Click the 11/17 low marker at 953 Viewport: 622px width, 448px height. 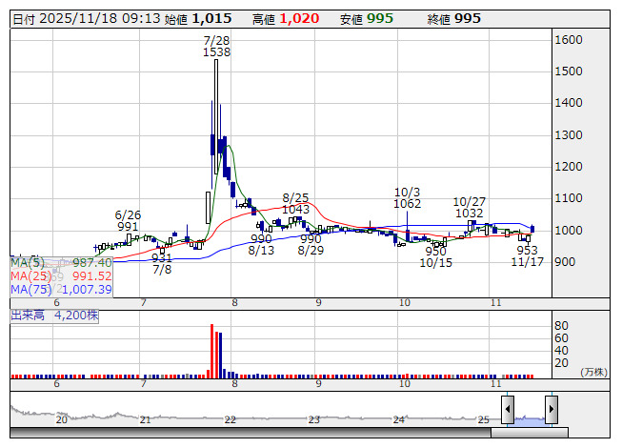coord(527,255)
